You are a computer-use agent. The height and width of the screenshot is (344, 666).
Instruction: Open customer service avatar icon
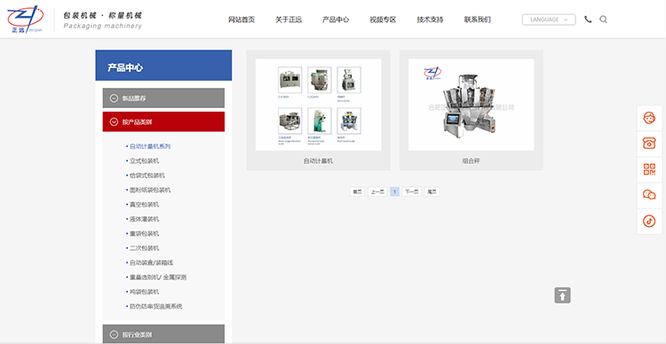(649, 118)
